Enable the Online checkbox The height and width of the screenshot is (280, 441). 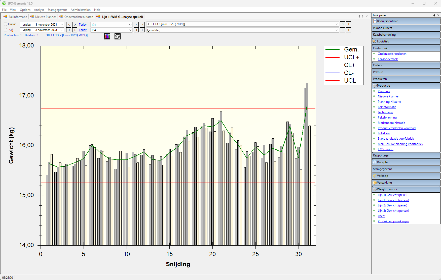click(x=5, y=24)
